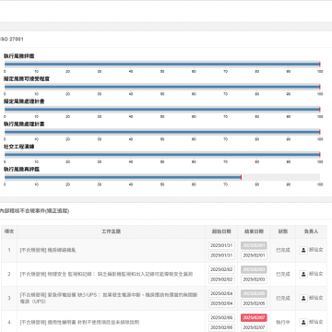The height and width of the screenshot is (332, 332).
Task: Click the 擬定風險處理計畫 progress bar
Action: (162, 109)
